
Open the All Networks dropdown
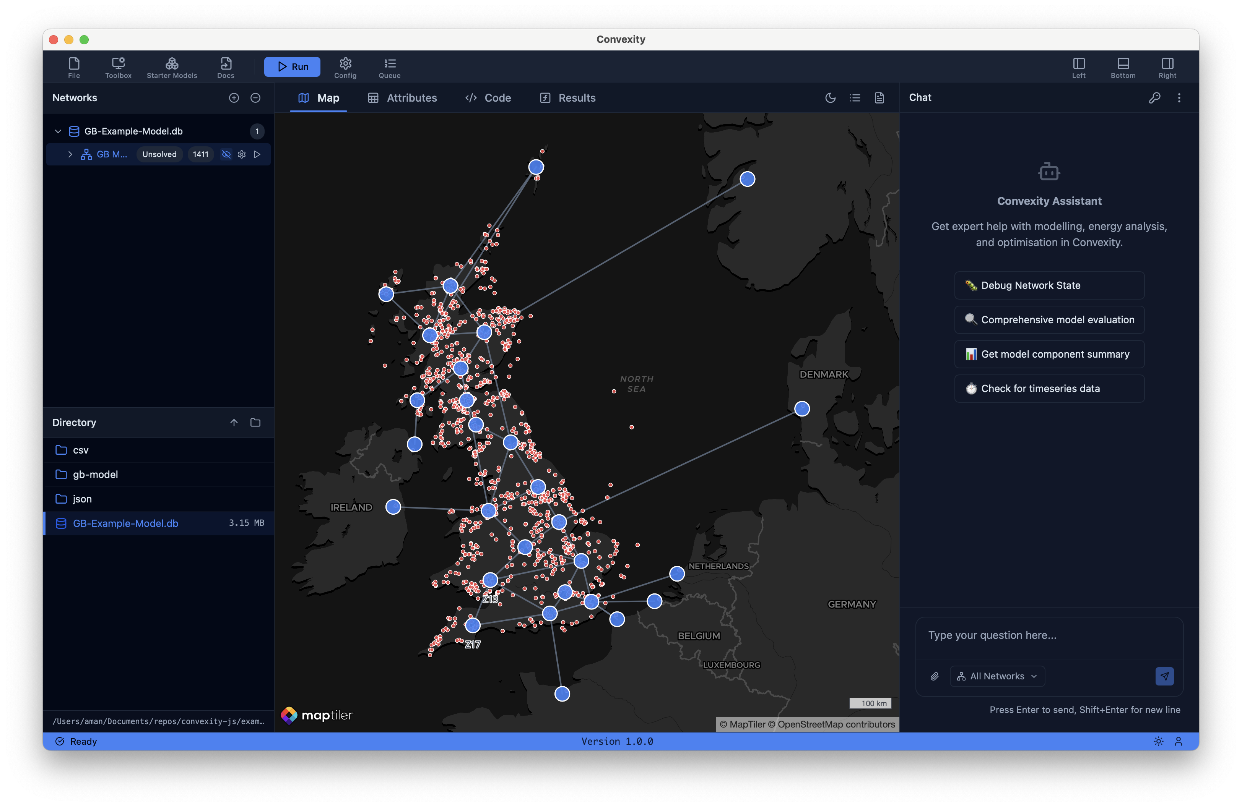(997, 676)
